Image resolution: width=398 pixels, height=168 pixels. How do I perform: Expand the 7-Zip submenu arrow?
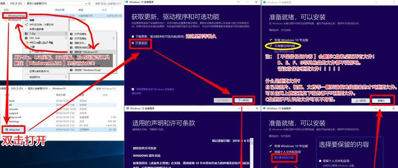[66, 34]
